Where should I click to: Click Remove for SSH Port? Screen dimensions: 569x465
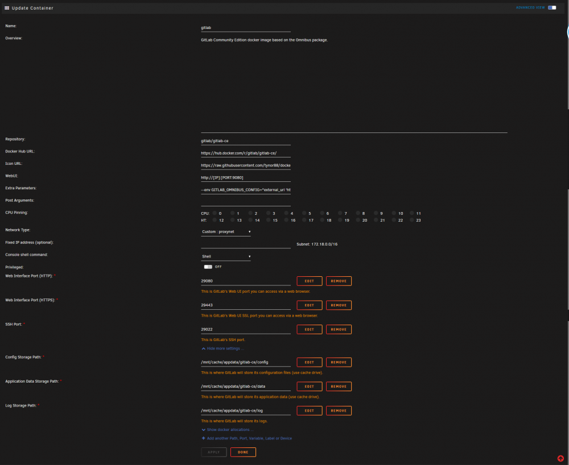coord(339,330)
